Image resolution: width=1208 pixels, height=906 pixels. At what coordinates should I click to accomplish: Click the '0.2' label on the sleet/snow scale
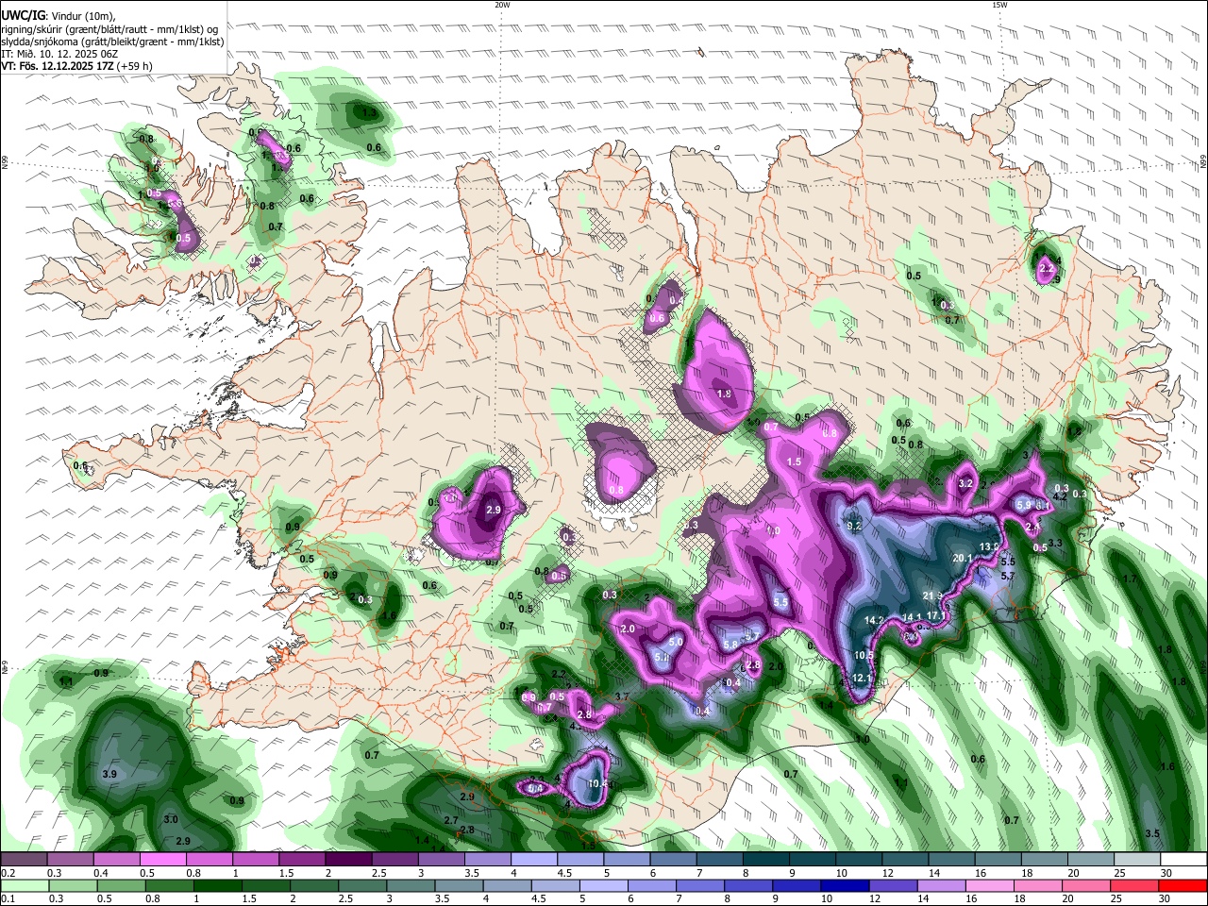[8, 873]
